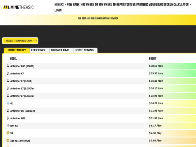This screenshot has height=147, width=196.
Task: Click the $ 29.35 /day profit value
Action: pyautogui.click(x=156, y=73)
